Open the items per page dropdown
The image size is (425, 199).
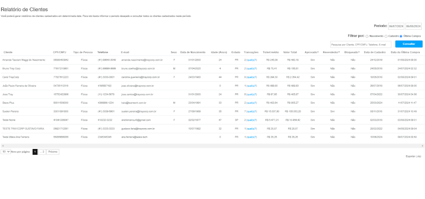tap(6, 152)
